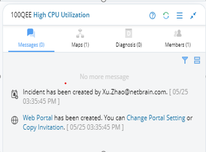Click the green refresh icon

166,16
